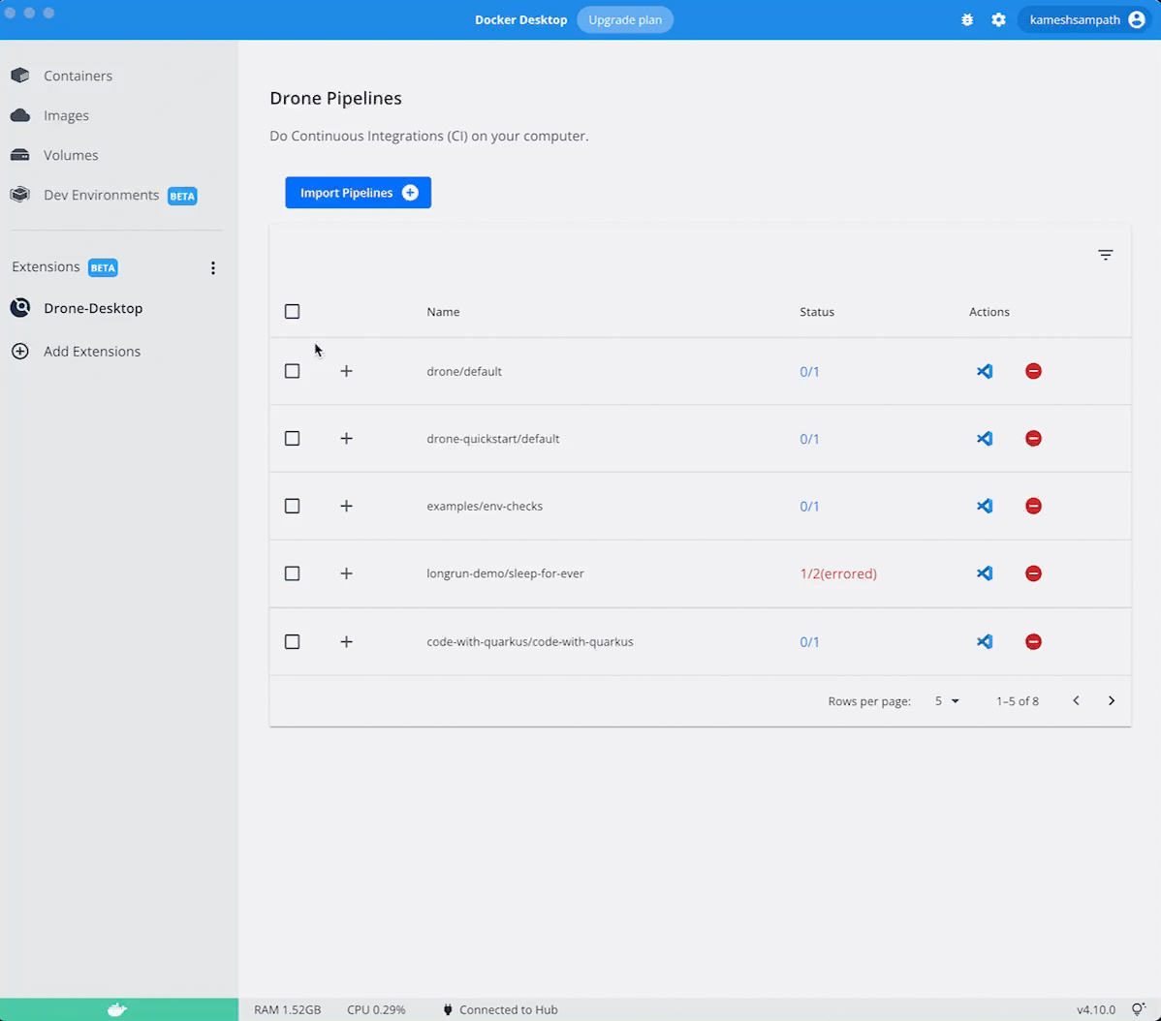Image resolution: width=1161 pixels, height=1021 pixels.
Task: Click the Volumes drive icon
Action: coord(20,155)
